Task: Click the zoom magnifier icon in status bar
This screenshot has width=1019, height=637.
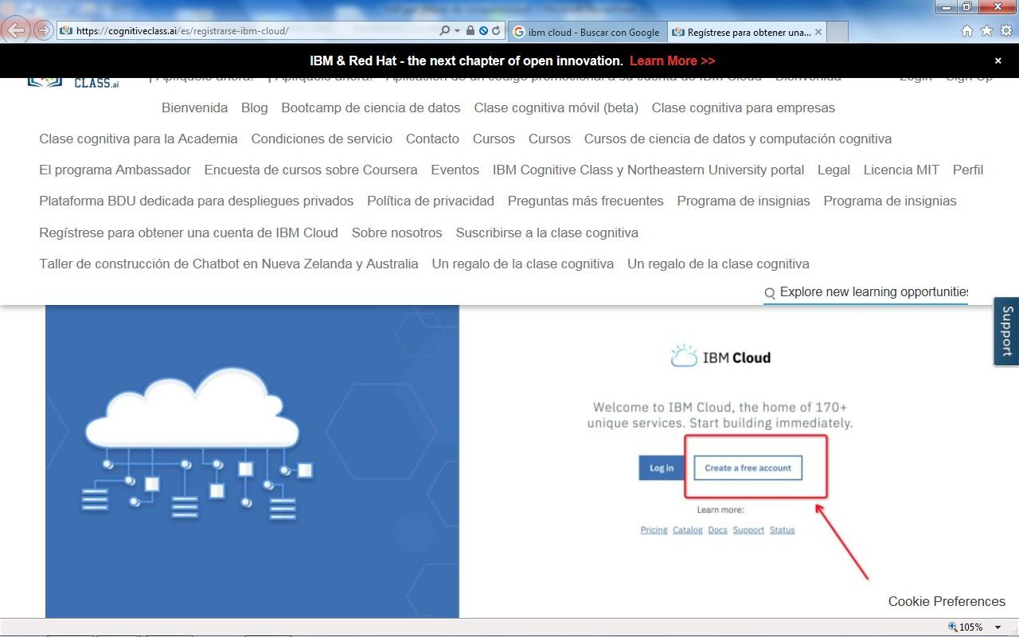Action: tap(952, 627)
